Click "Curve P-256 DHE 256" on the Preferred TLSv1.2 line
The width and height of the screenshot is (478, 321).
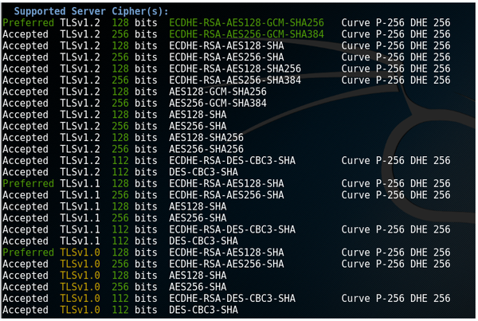point(396,24)
